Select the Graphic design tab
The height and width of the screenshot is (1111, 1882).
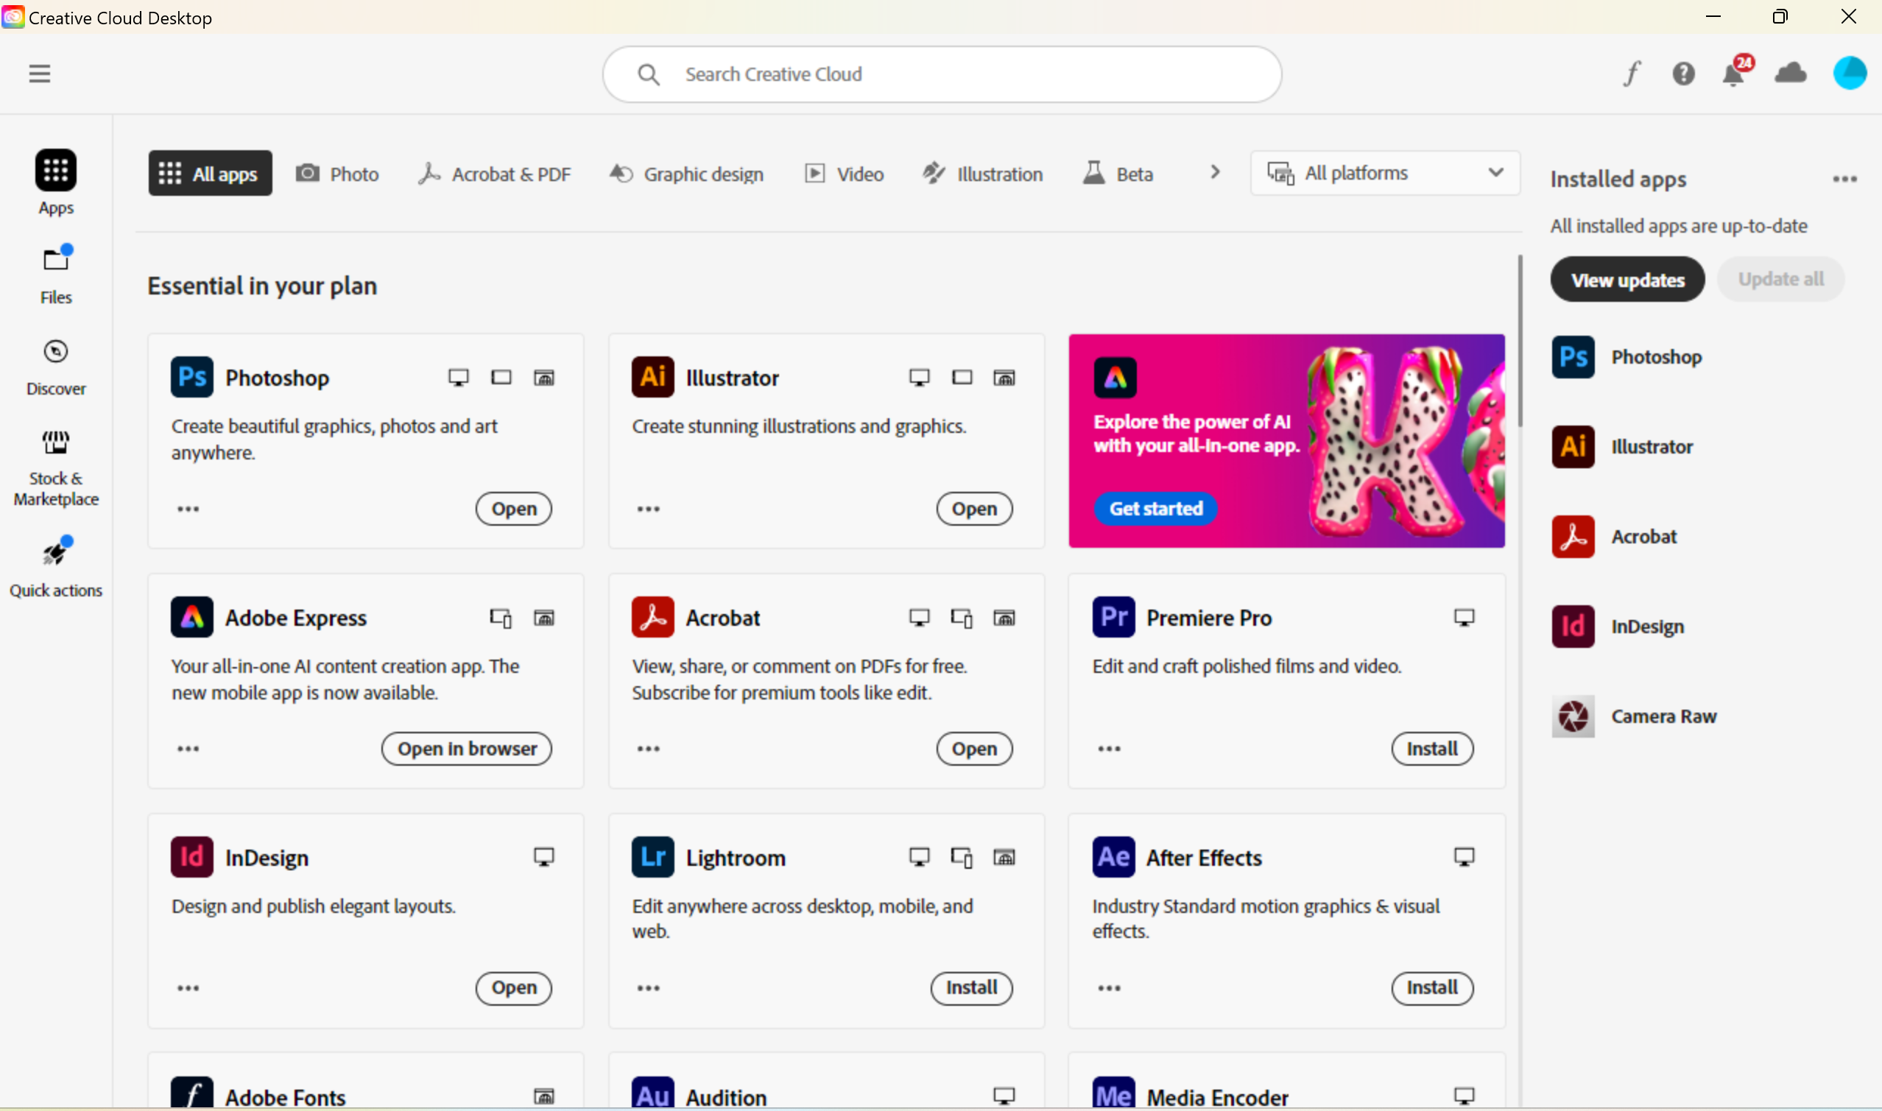click(x=686, y=174)
